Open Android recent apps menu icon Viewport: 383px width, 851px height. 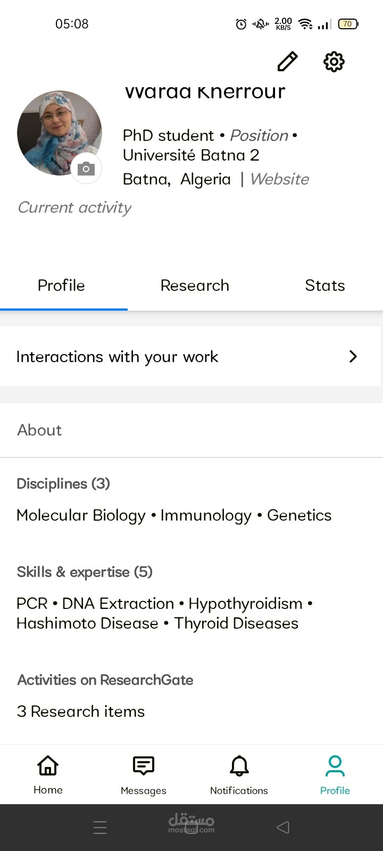tap(100, 827)
